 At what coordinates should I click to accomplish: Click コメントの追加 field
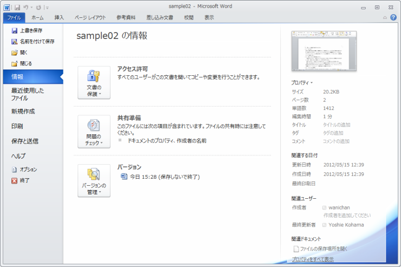pyautogui.click(x=336, y=141)
